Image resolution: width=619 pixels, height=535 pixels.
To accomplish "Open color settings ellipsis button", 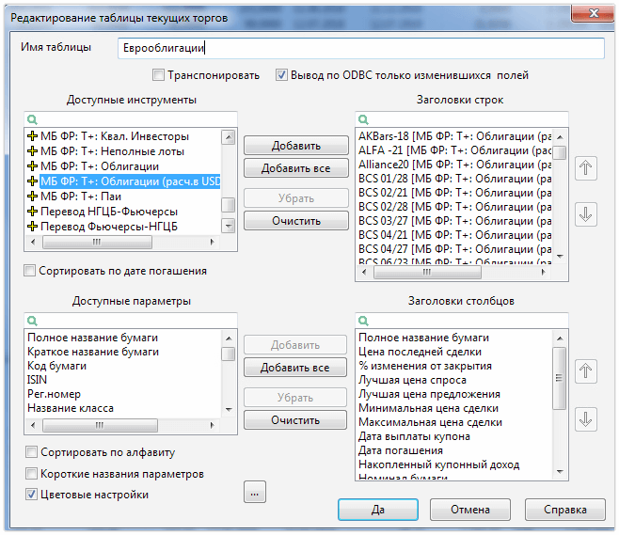I will 256,491.
